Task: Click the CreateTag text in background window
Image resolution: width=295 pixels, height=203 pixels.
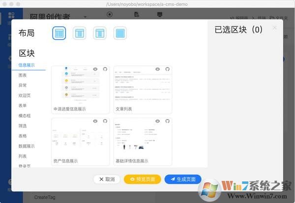Action: (x=45, y=198)
